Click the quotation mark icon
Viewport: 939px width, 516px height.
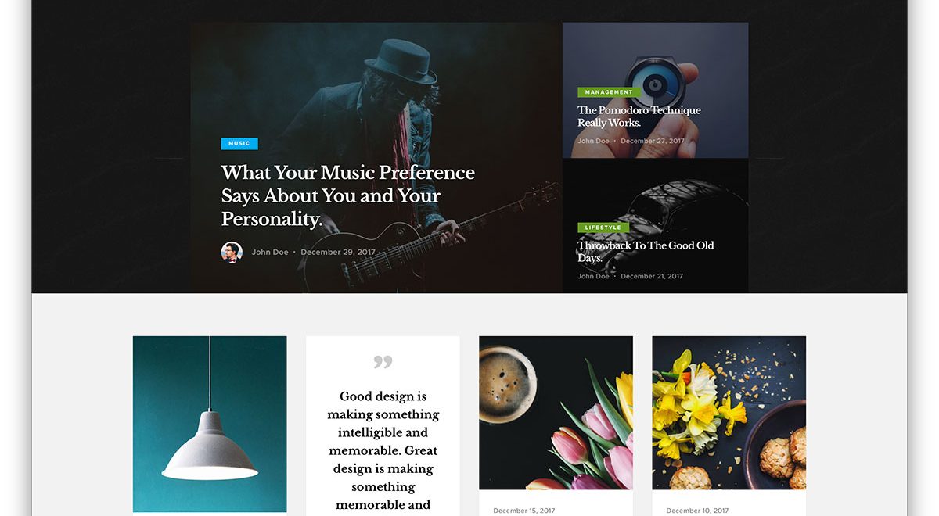point(383,362)
